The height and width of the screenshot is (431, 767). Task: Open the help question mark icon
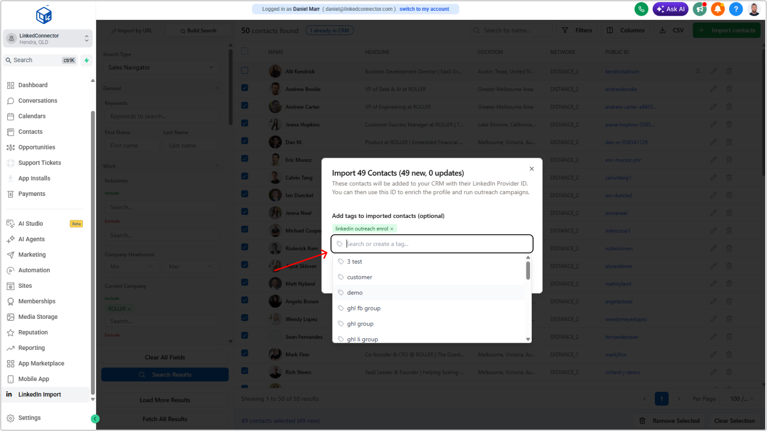pos(736,9)
